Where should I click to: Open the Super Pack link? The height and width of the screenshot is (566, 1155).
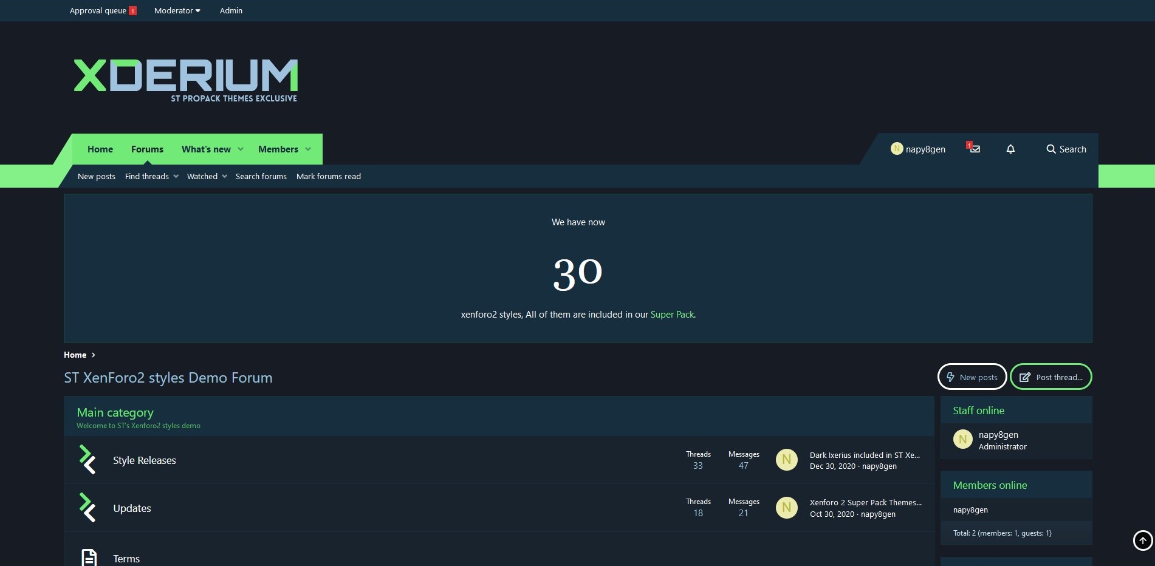click(x=672, y=315)
